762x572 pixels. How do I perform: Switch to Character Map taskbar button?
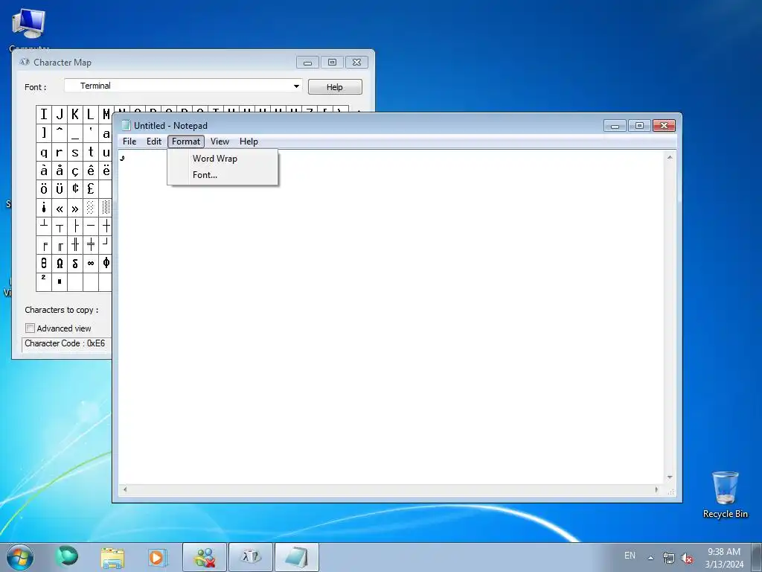pos(251,557)
